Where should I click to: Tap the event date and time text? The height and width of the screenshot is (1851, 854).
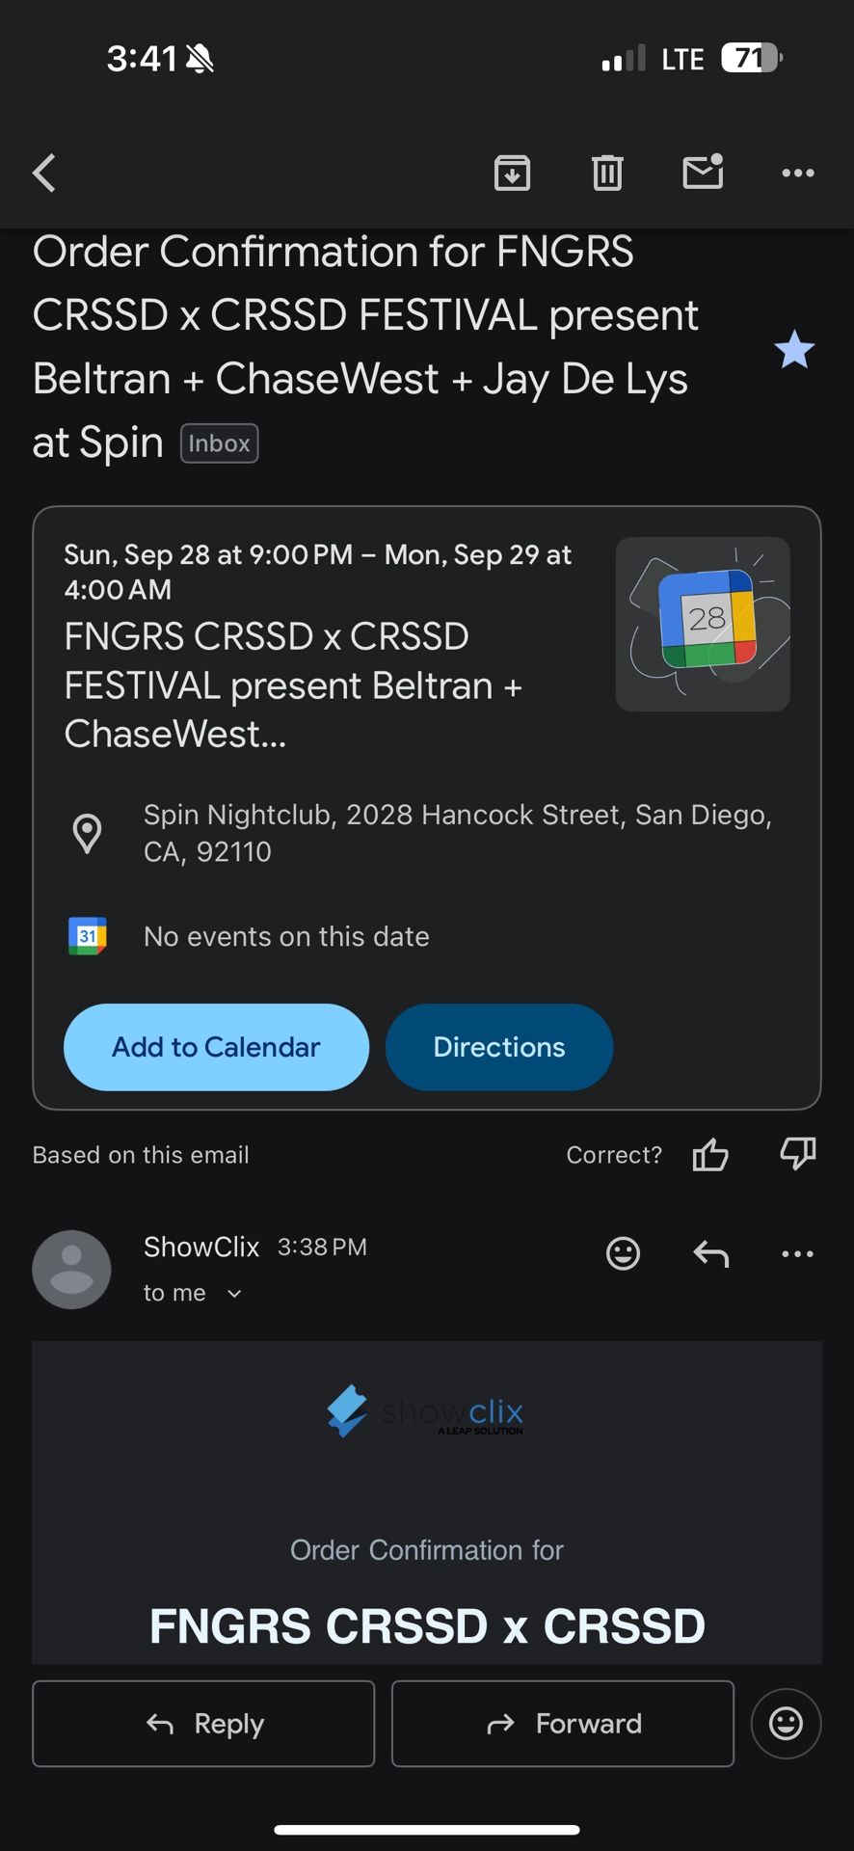pos(318,572)
